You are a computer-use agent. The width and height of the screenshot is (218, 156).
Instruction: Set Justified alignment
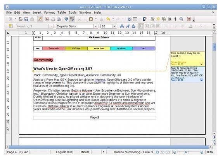[158, 26]
